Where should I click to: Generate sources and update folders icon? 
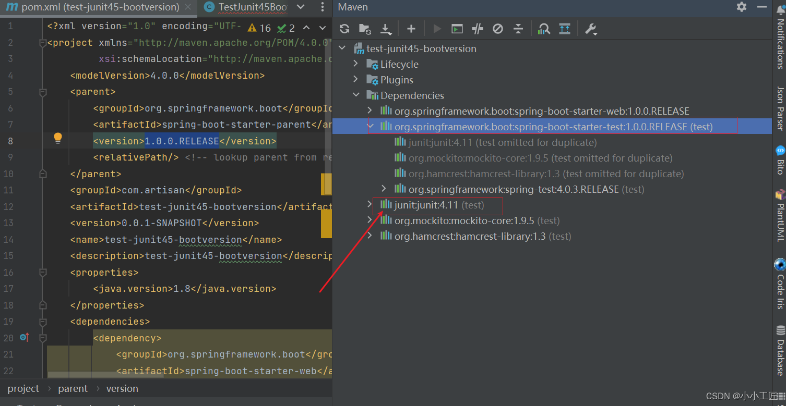365,29
